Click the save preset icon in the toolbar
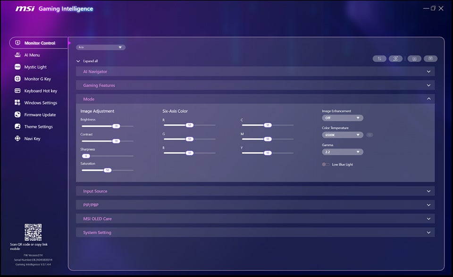The image size is (453, 277). (414, 59)
